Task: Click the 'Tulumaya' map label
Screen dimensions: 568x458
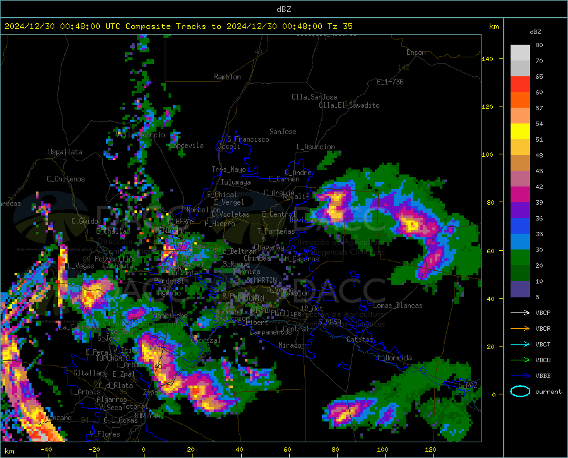Action: coord(236,182)
